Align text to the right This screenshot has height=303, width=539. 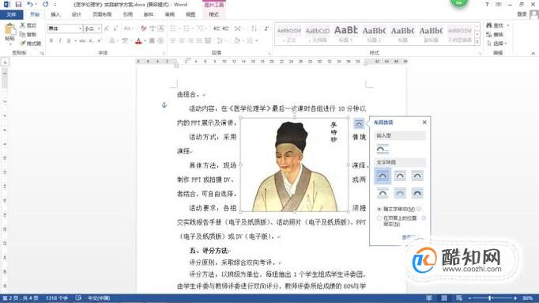tap(190, 41)
